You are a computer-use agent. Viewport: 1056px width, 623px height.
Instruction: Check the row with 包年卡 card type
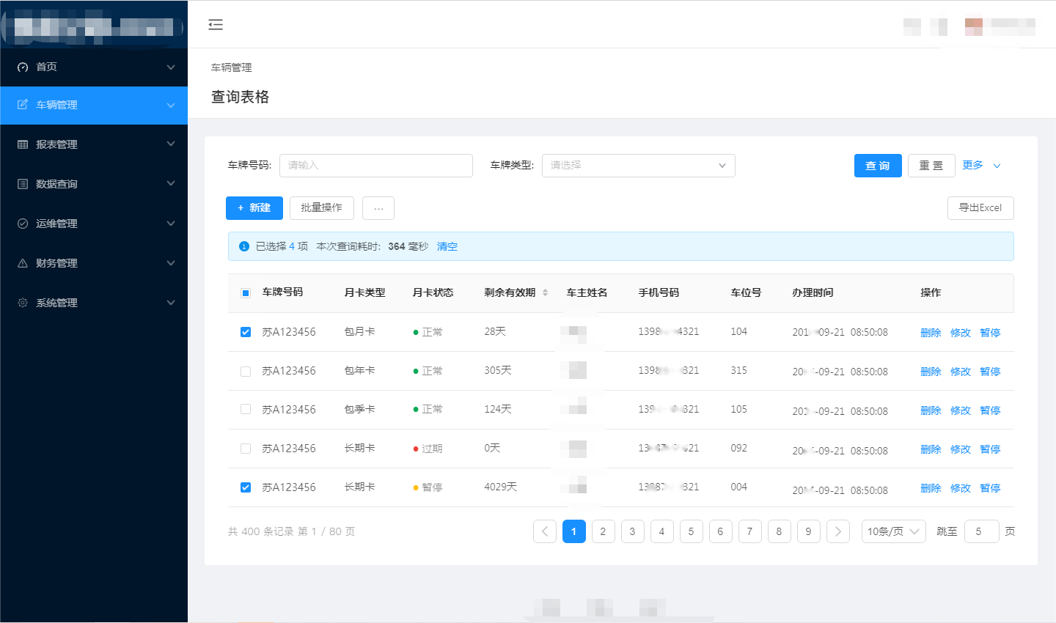coord(246,372)
